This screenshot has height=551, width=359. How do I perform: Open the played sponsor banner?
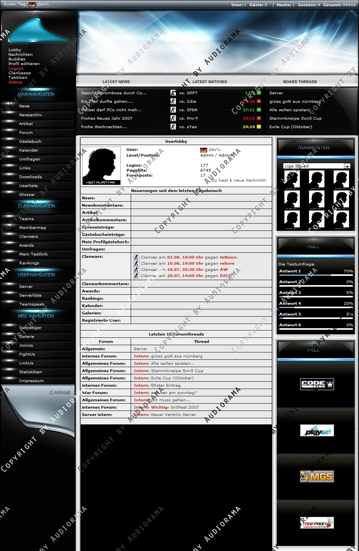[317, 431]
